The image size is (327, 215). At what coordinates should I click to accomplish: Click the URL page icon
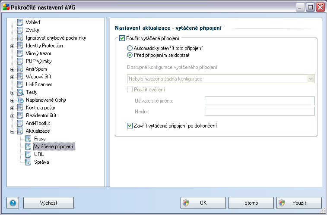pyautogui.click(x=28, y=154)
